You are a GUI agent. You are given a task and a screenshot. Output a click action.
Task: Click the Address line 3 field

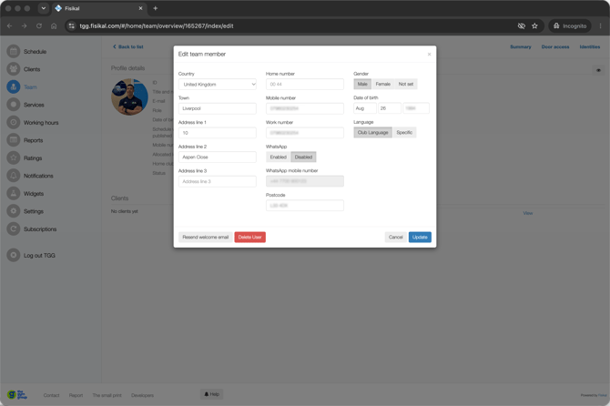[x=218, y=182]
